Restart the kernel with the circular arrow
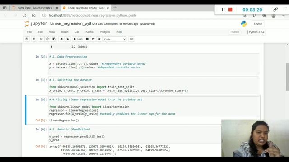This screenshot has height=162, width=289. coord(93,39)
